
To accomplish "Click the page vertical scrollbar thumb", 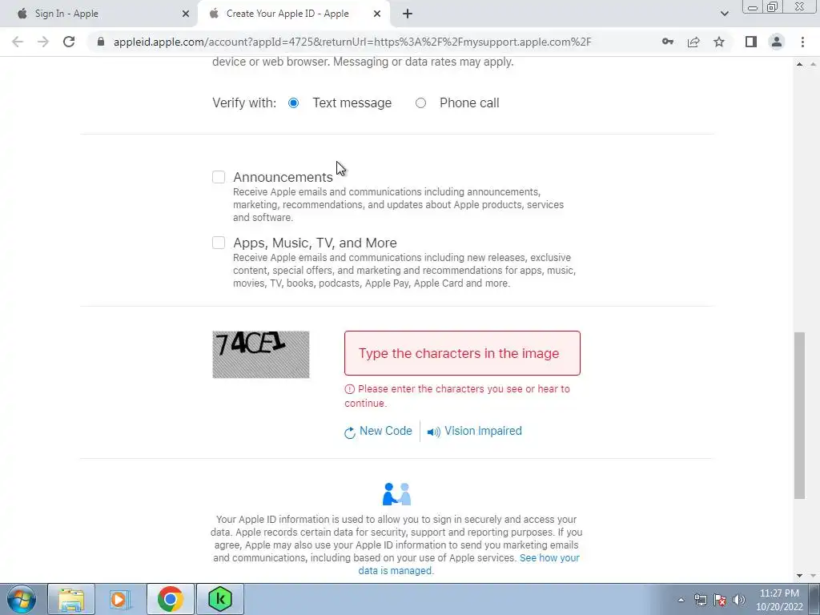I will pyautogui.click(x=799, y=416).
